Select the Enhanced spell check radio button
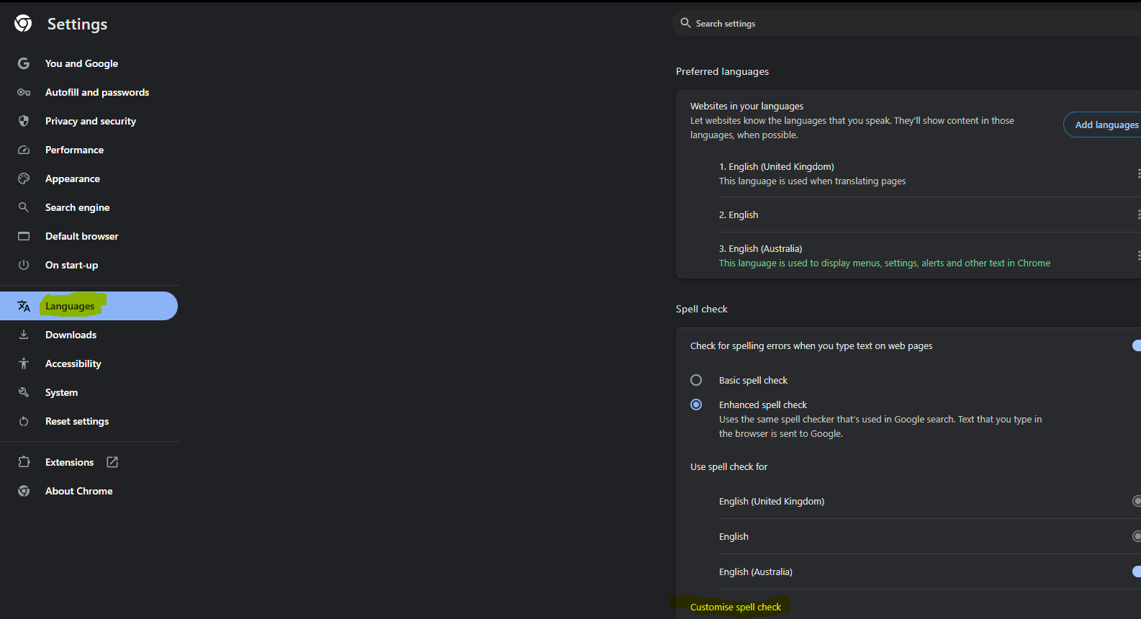Viewport: 1141px width, 619px height. click(696, 405)
